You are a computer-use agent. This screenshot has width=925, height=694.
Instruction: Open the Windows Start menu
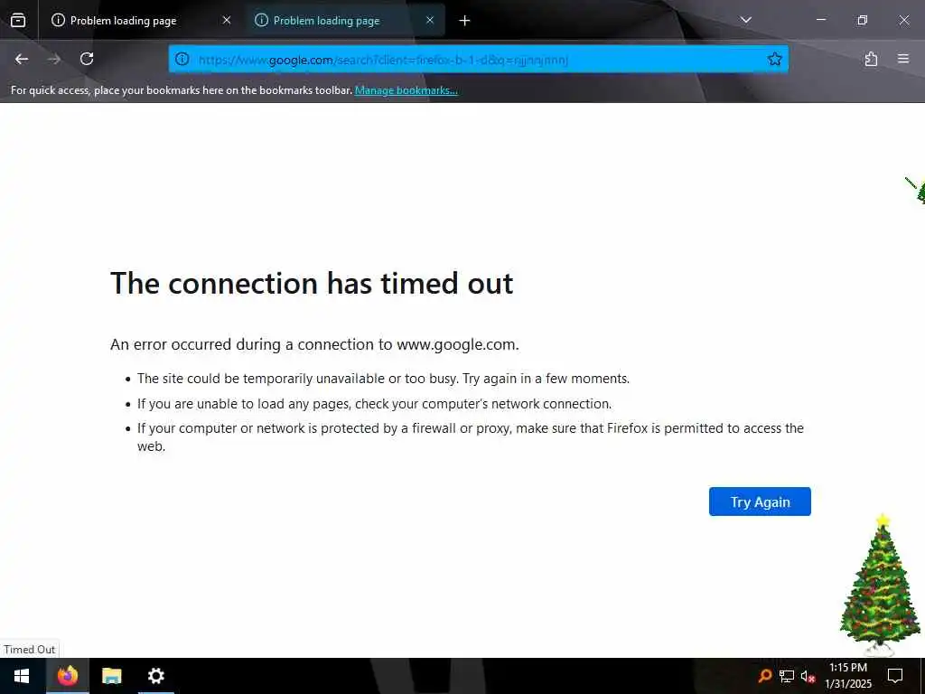click(22, 676)
